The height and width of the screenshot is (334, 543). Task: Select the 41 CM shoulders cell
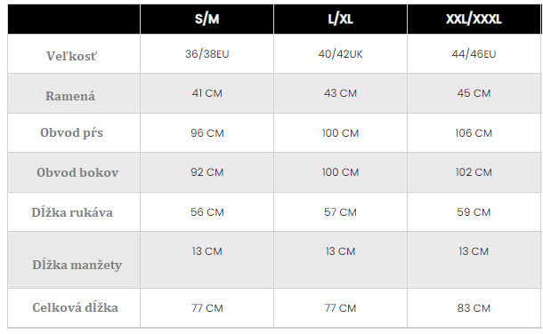(x=207, y=93)
